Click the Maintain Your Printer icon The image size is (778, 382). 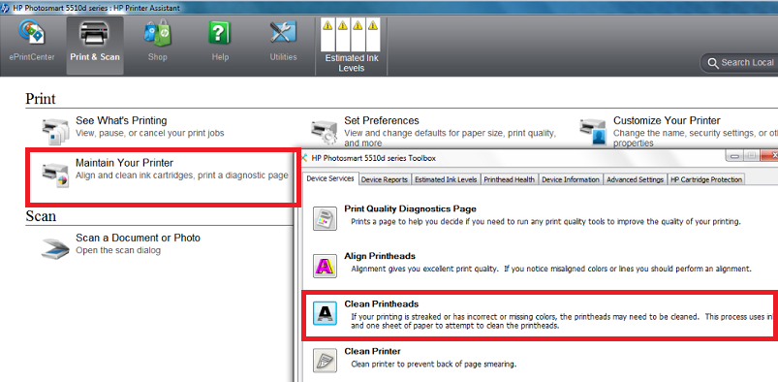click(55, 175)
